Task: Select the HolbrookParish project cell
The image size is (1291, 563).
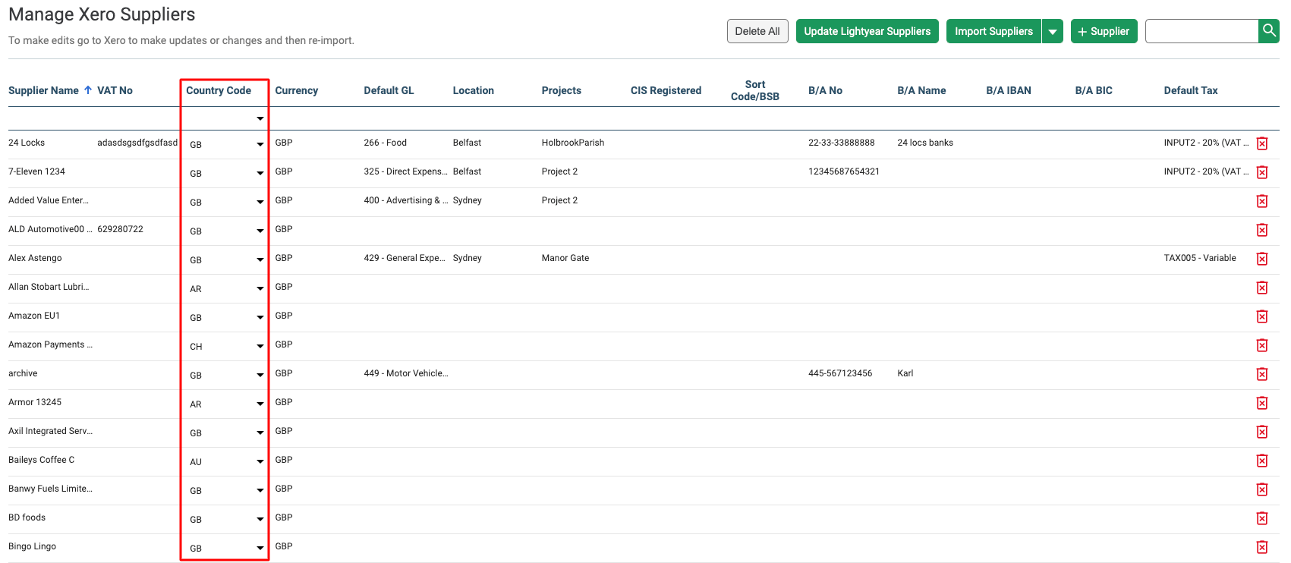Action: (x=573, y=143)
